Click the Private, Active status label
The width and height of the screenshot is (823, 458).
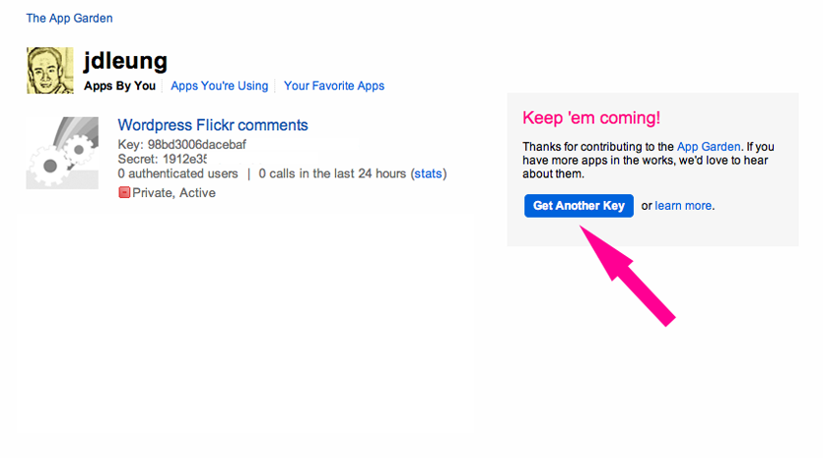click(173, 192)
